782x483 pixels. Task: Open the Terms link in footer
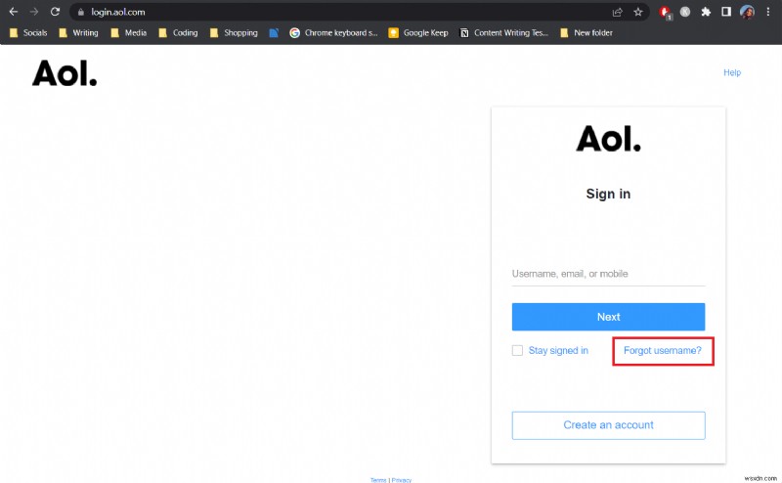coord(378,480)
